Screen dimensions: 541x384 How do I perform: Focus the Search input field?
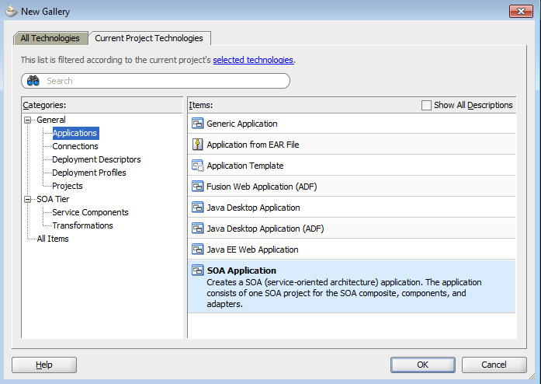point(163,81)
